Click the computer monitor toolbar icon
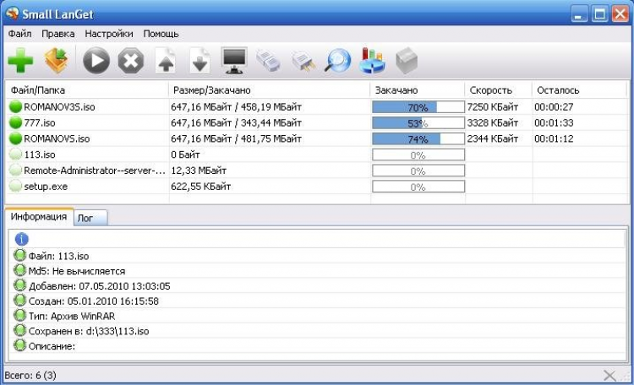 tap(234, 61)
